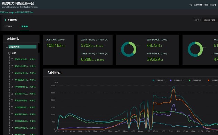Click the clock icon beside the header timestamp
Viewport: 218px width, 135px height.
pos(191,5)
